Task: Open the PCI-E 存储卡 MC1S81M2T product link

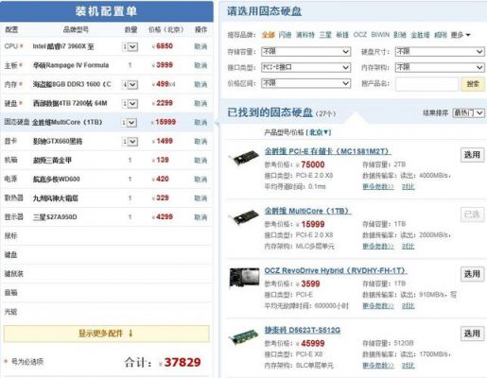Action: [x=327, y=151]
